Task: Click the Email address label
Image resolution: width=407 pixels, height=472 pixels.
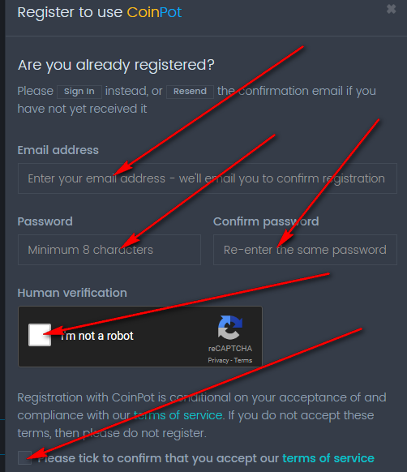Action: (x=58, y=150)
